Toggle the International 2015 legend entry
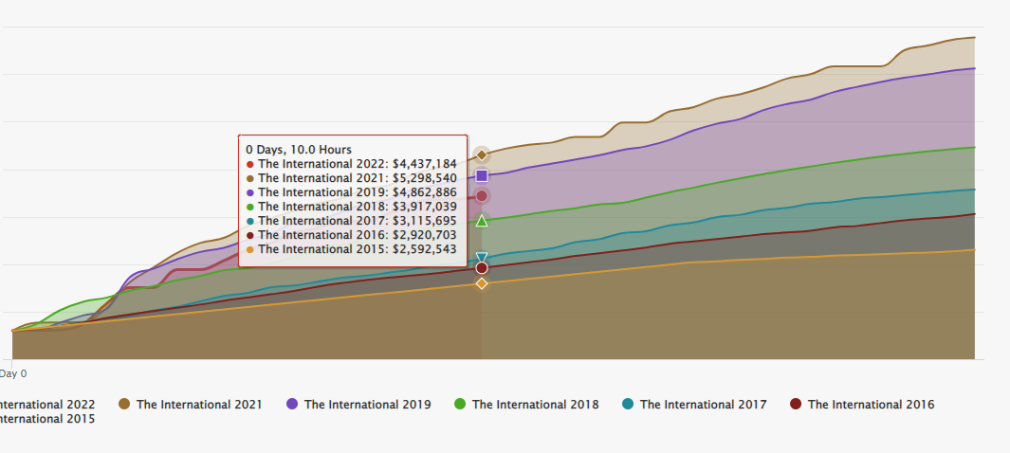 (x=46, y=419)
